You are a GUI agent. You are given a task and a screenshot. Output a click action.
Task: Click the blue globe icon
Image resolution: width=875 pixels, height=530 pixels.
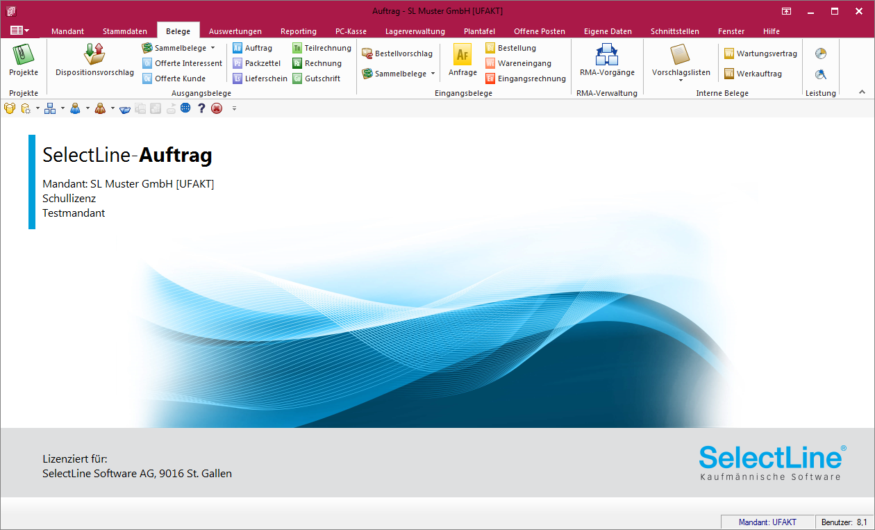pyautogui.click(x=185, y=108)
